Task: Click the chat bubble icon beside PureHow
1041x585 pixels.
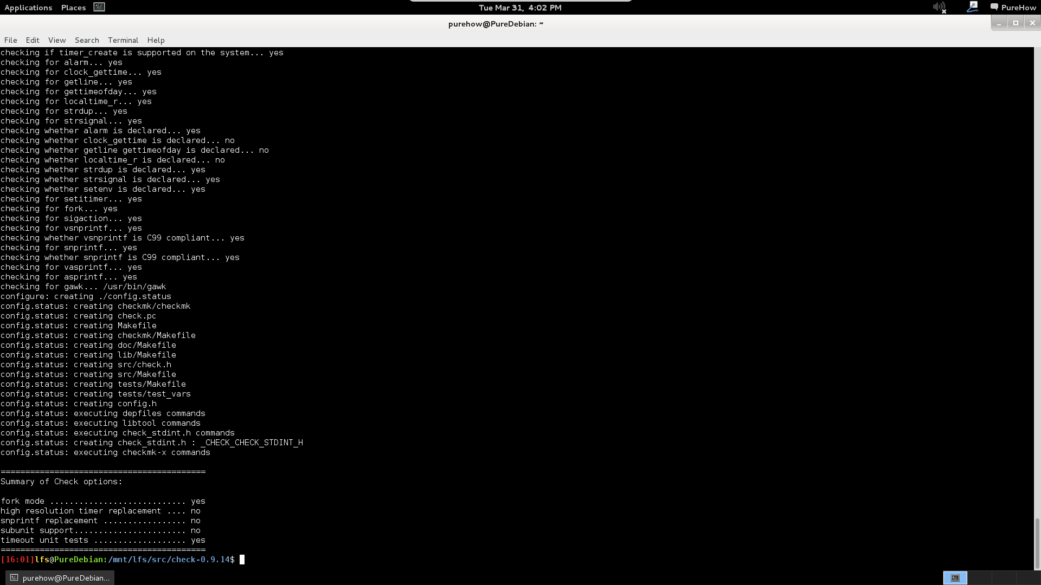Action: pyautogui.click(x=994, y=8)
